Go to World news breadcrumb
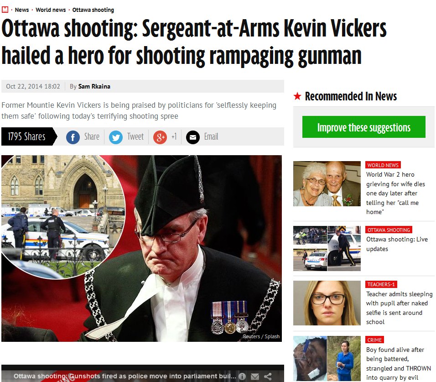This screenshot has width=436, height=382. click(51, 10)
